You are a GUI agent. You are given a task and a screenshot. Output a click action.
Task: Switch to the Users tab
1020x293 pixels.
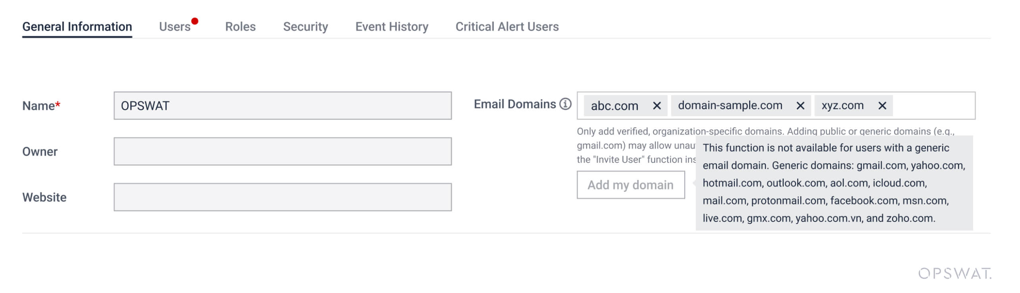point(175,27)
